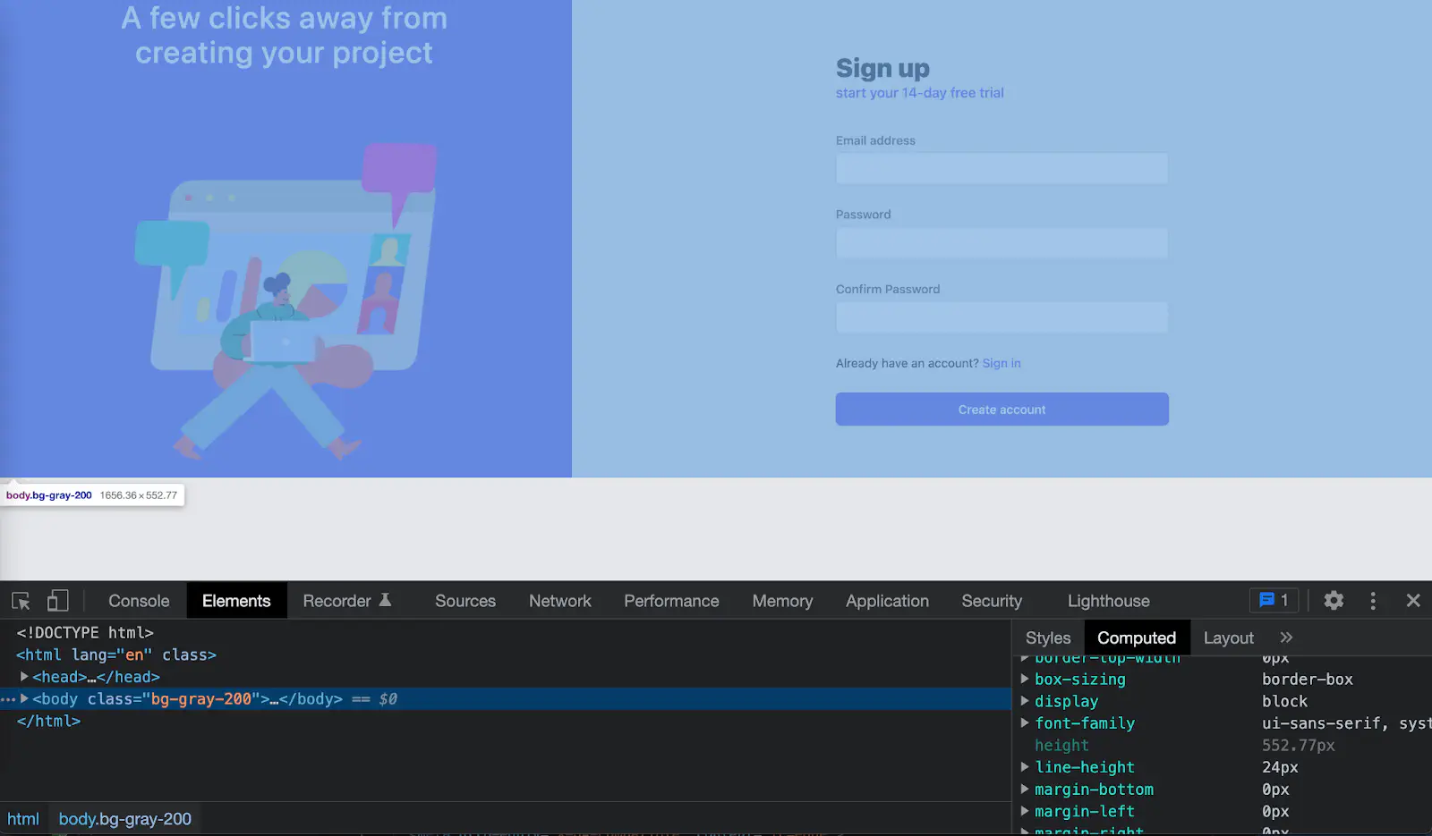Select the closing html tag row
The height and width of the screenshot is (836, 1432).
(x=48, y=721)
